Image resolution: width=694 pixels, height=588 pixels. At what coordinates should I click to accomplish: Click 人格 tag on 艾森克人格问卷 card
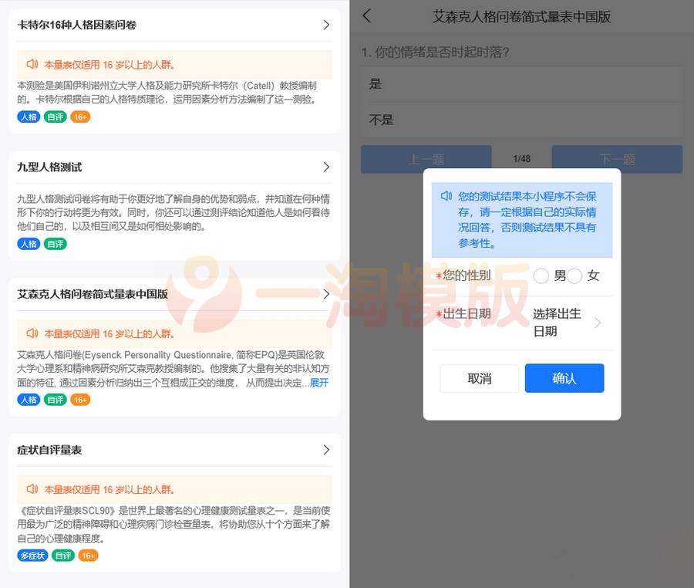[29, 400]
